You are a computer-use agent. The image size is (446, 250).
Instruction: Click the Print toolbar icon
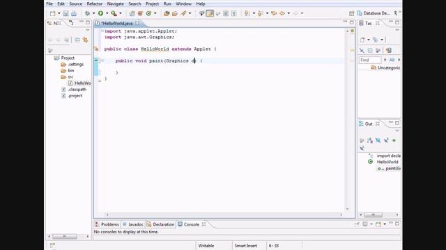(74, 13)
